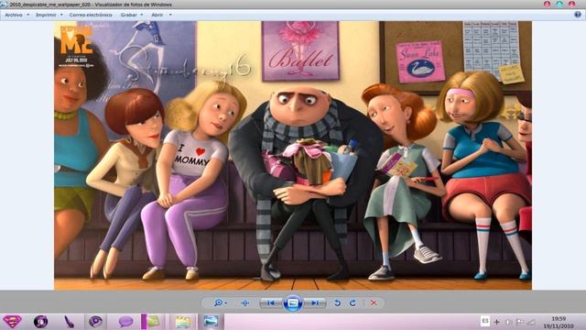Open the help question-mark icon
Image resolution: width=586 pixels, height=330 pixels.
point(578,15)
